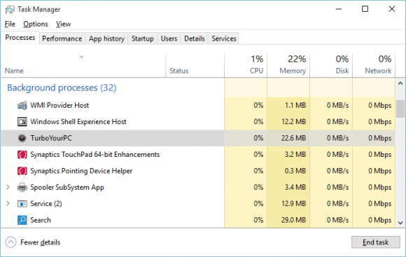
Task: Sort by the CPU column header
Action: pos(246,65)
